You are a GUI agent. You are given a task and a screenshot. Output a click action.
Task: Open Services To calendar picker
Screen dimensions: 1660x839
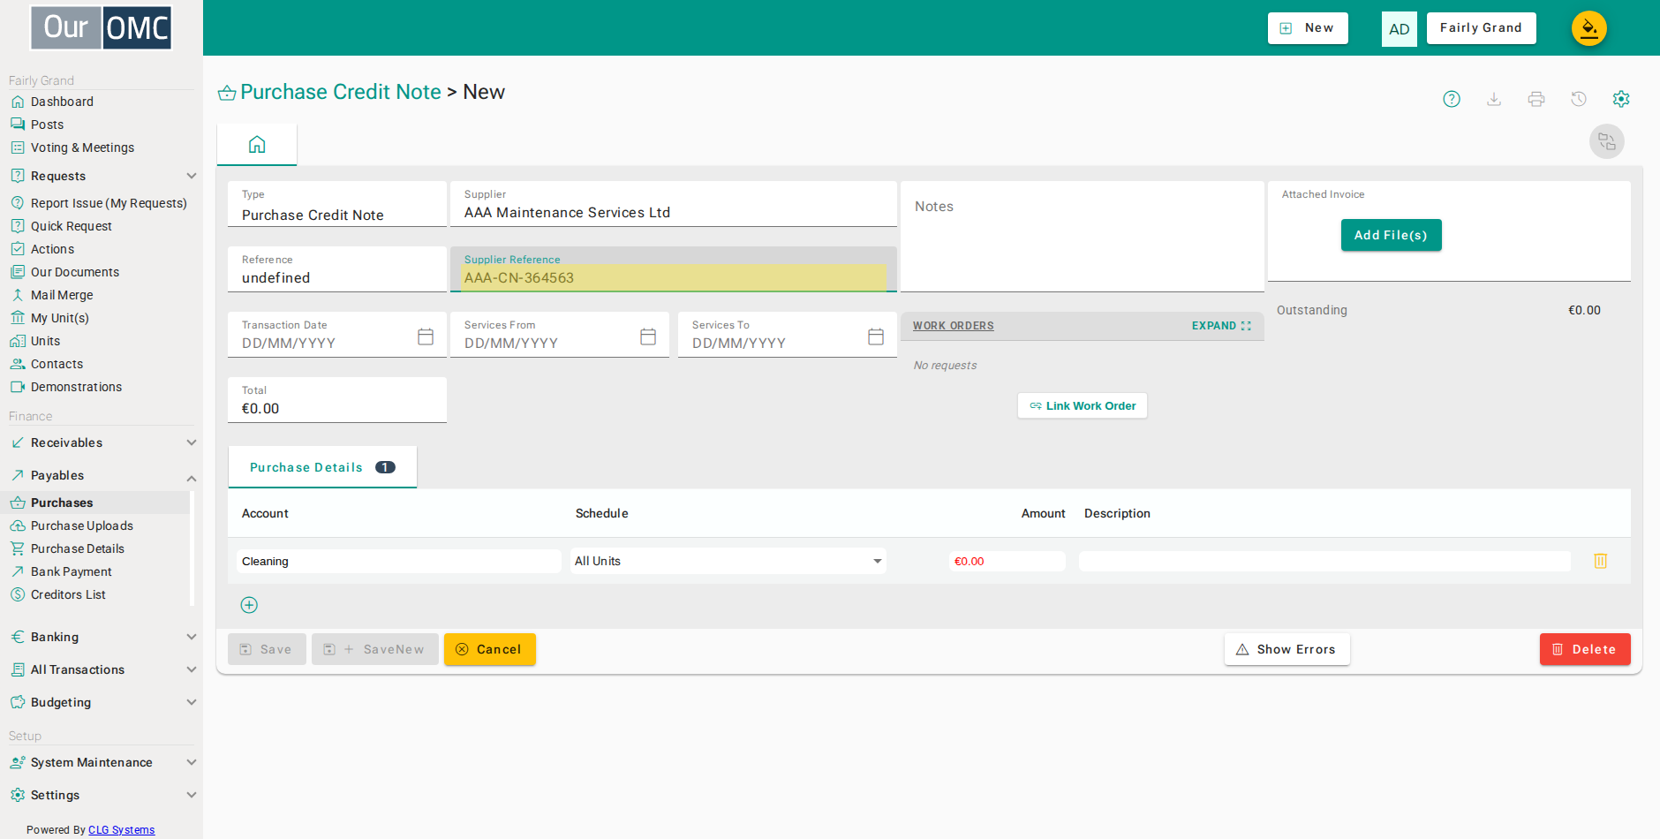876,336
